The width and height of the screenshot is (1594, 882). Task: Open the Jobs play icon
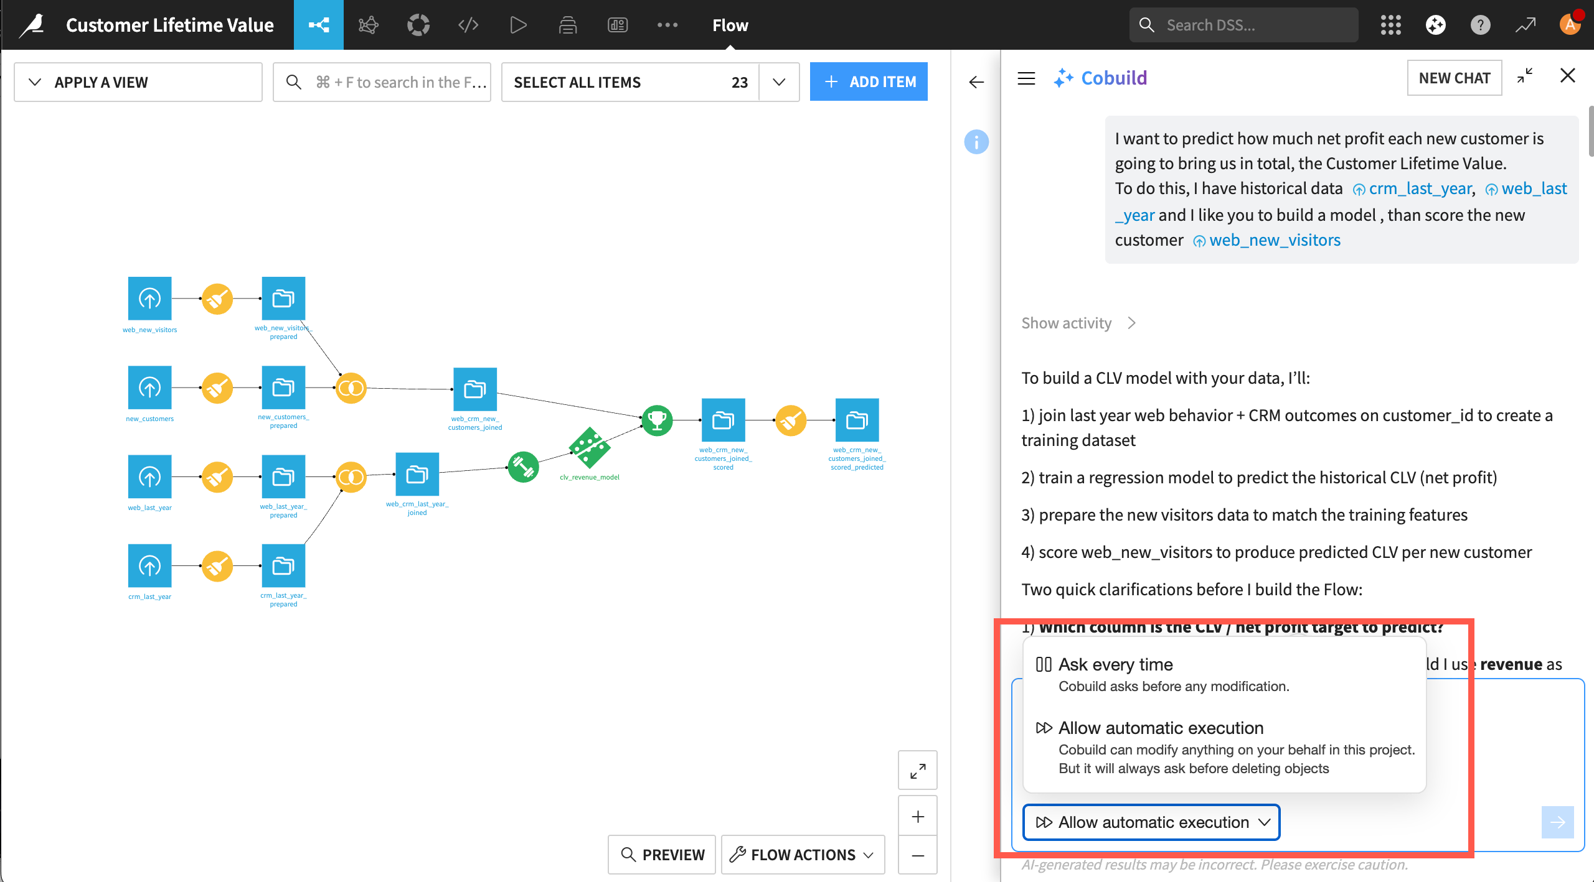pyautogui.click(x=518, y=25)
